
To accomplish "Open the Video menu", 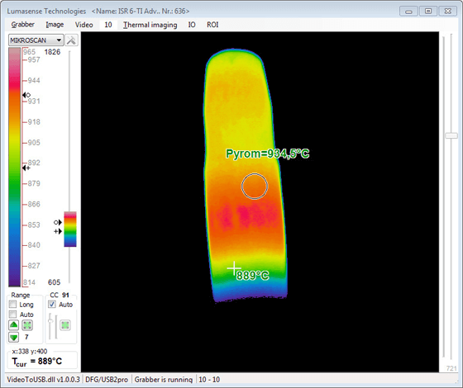I will click(84, 25).
